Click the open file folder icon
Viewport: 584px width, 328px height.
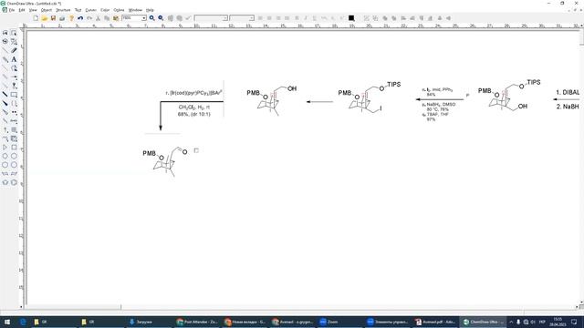45,18
